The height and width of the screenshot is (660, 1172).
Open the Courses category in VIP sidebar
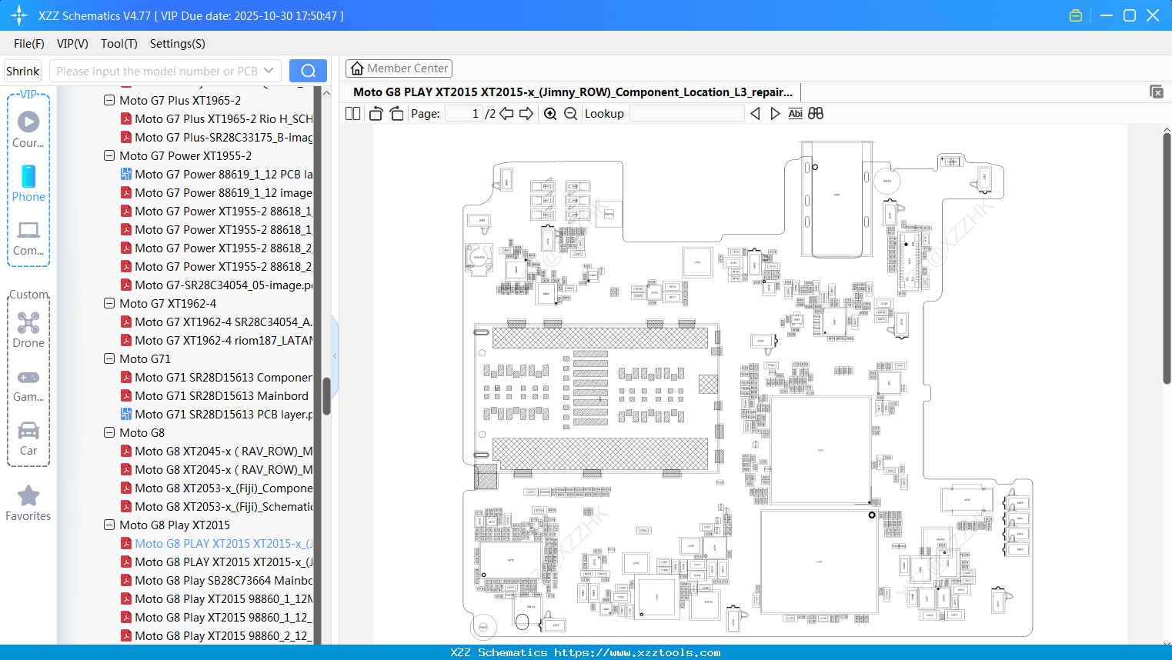pyautogui.click(x=28, y=129)
